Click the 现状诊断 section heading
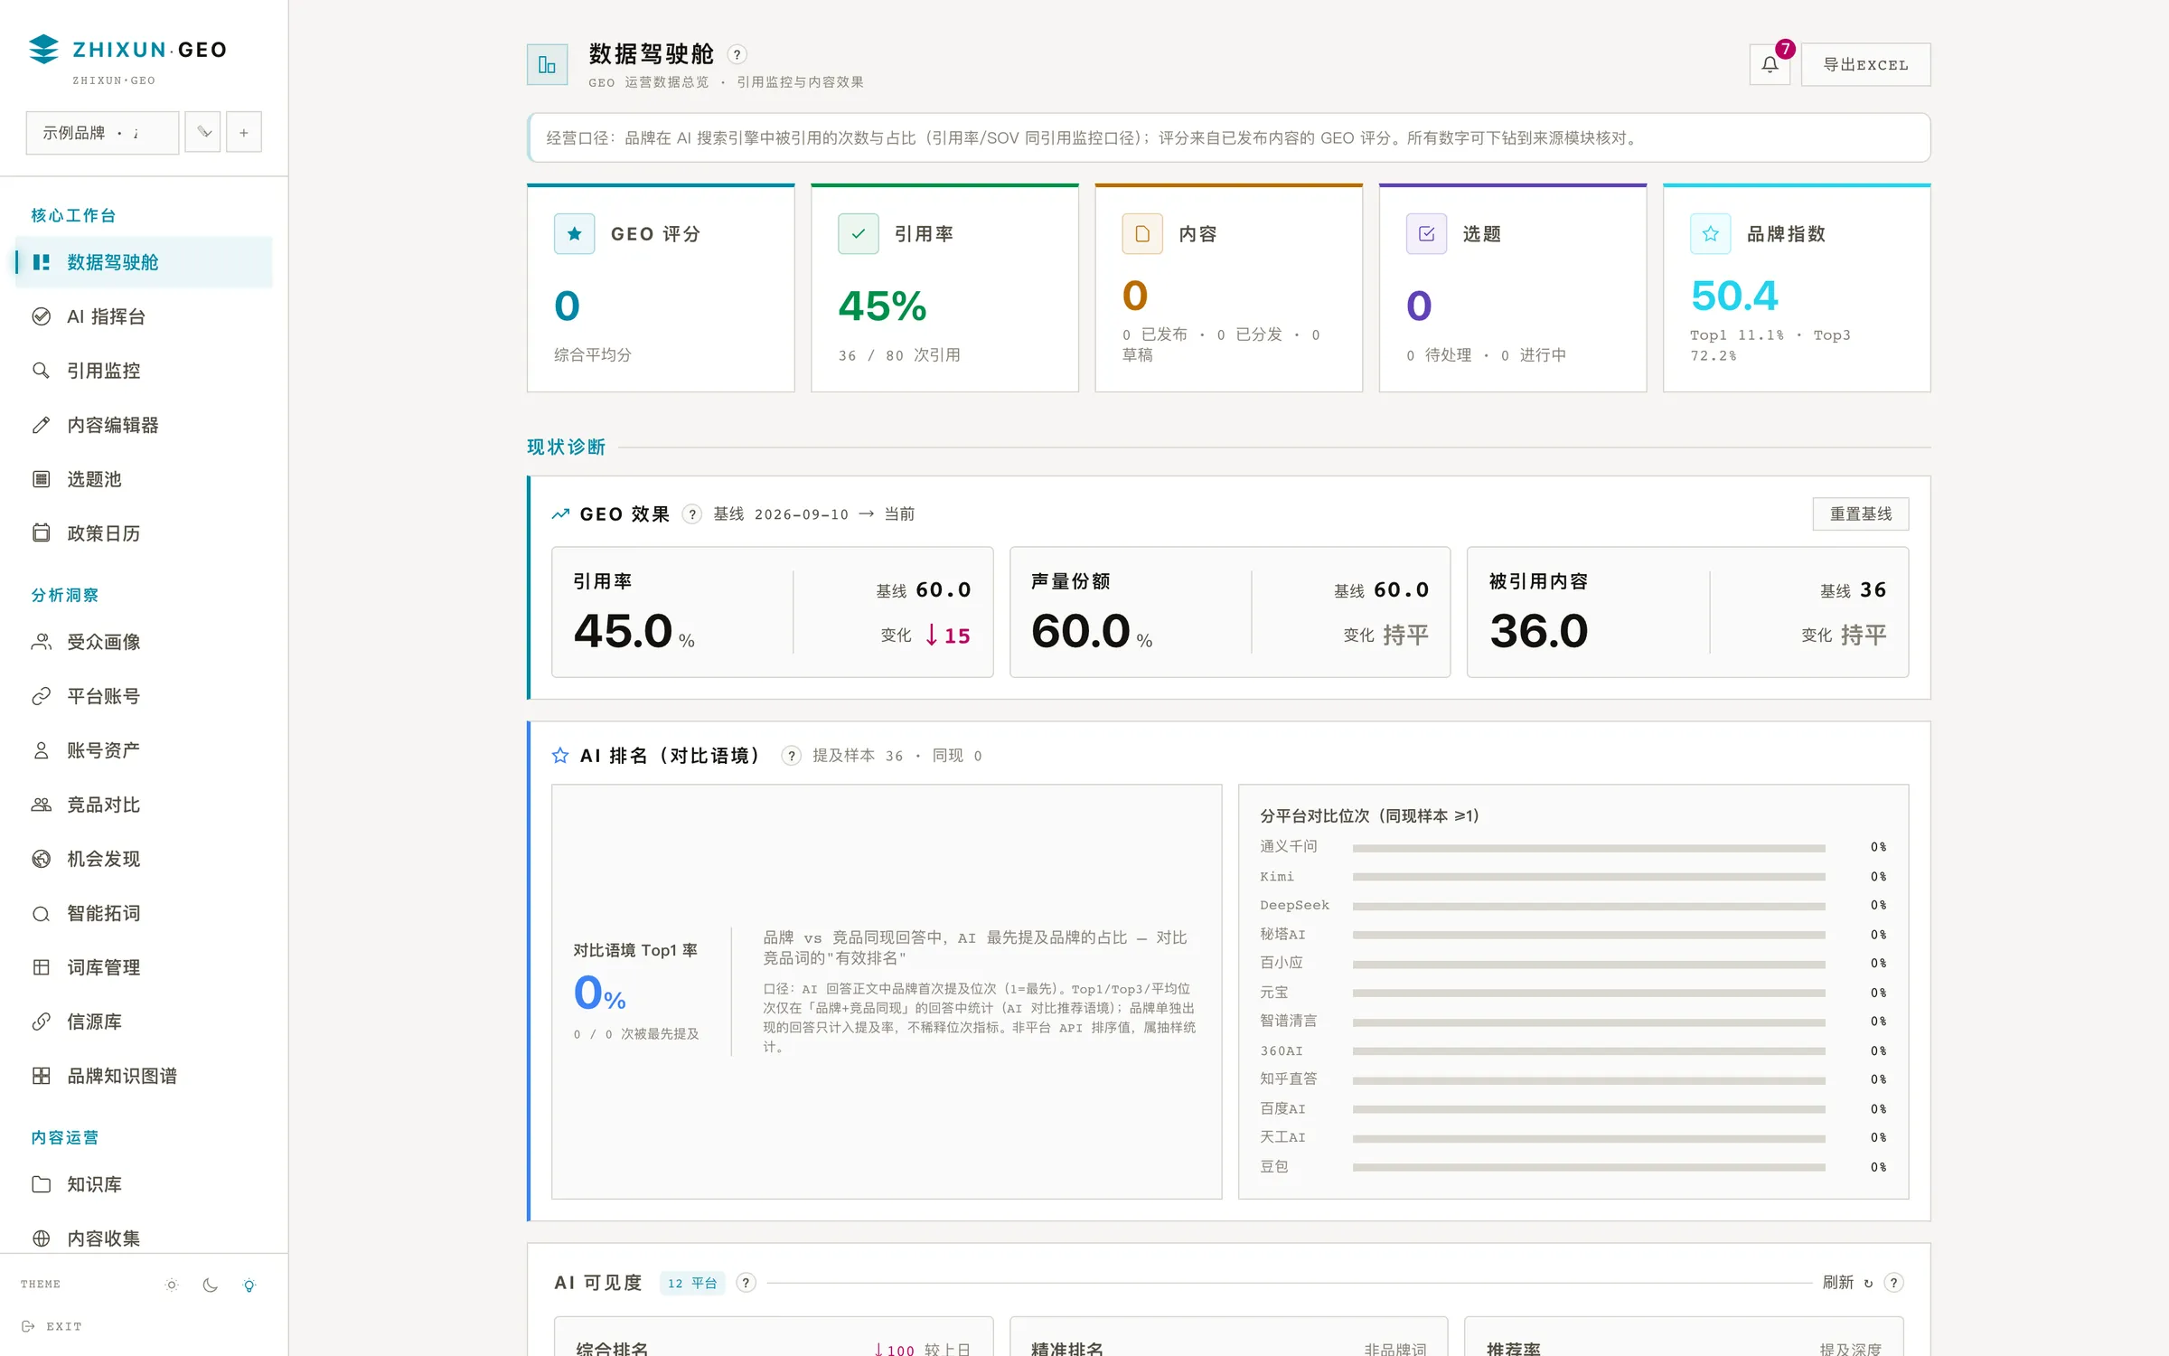Screen dimensions: 2169x1356 (566, 447)
